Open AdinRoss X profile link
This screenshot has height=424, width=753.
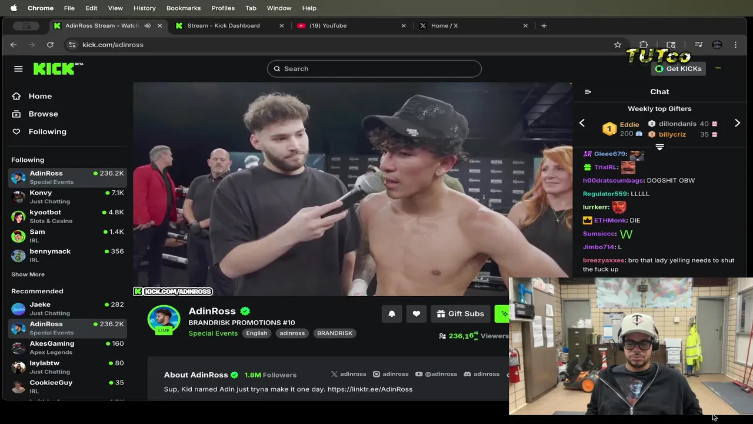[x=348, y=374]
